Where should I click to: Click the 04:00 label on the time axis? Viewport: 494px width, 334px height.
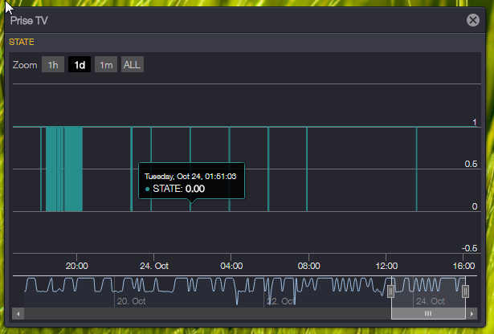(231, 266)
